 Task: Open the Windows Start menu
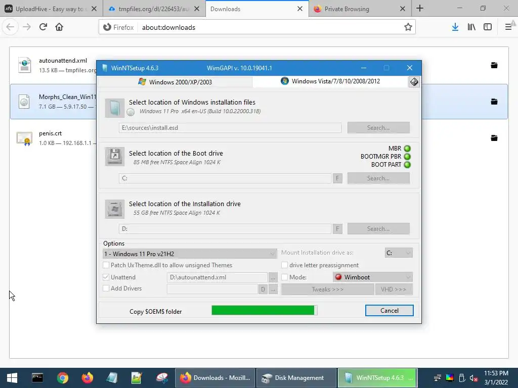pyautogui.click(x=12, y=378)
